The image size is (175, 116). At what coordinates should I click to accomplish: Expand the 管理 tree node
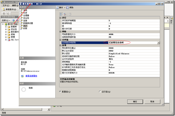pos(6,37)
